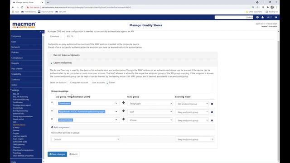The height and width of the screenshot is (163, 290).
Task: Open the macmon help question mark icon
Action: [257, 17]
